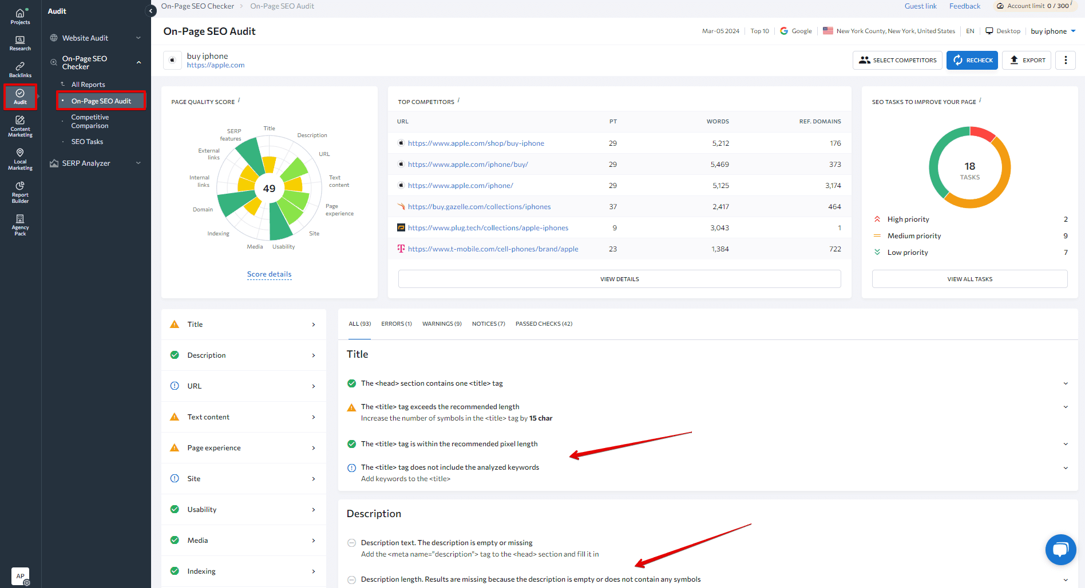
Task: Click the United States flag icon
Action: [x=827, y=31]
